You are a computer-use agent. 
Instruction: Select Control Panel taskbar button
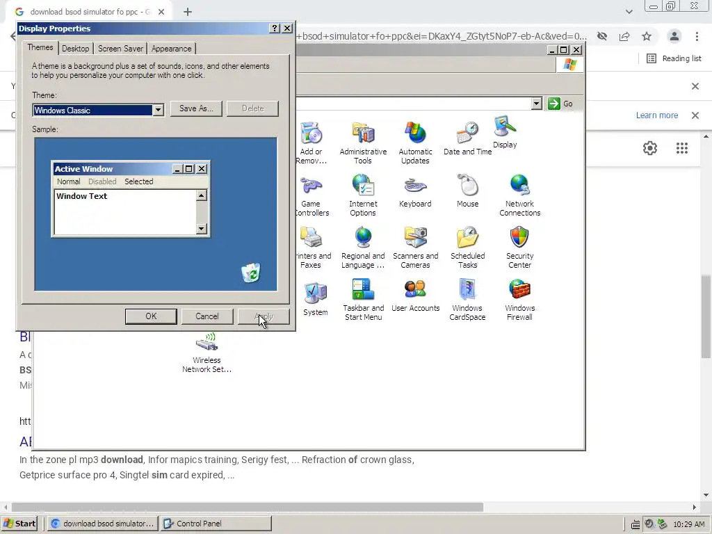click(x=216, y=524)
